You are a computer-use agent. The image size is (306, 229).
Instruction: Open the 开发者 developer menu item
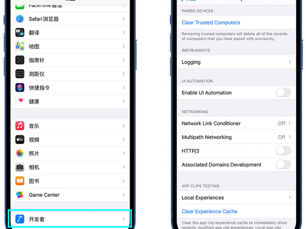tap(71, 219)
